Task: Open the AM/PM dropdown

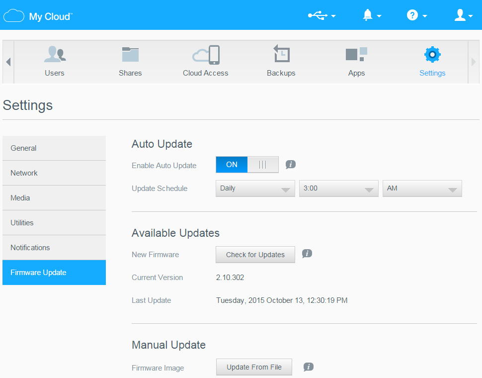Action: [x=422, y=188]
